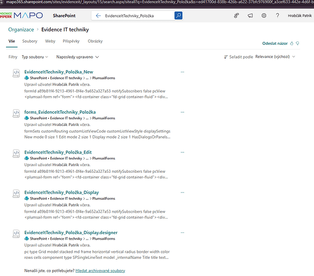This screenshot has height=276, width=314.
Task: Select the Příspěvky tab
Action: (x=71, y=41)
